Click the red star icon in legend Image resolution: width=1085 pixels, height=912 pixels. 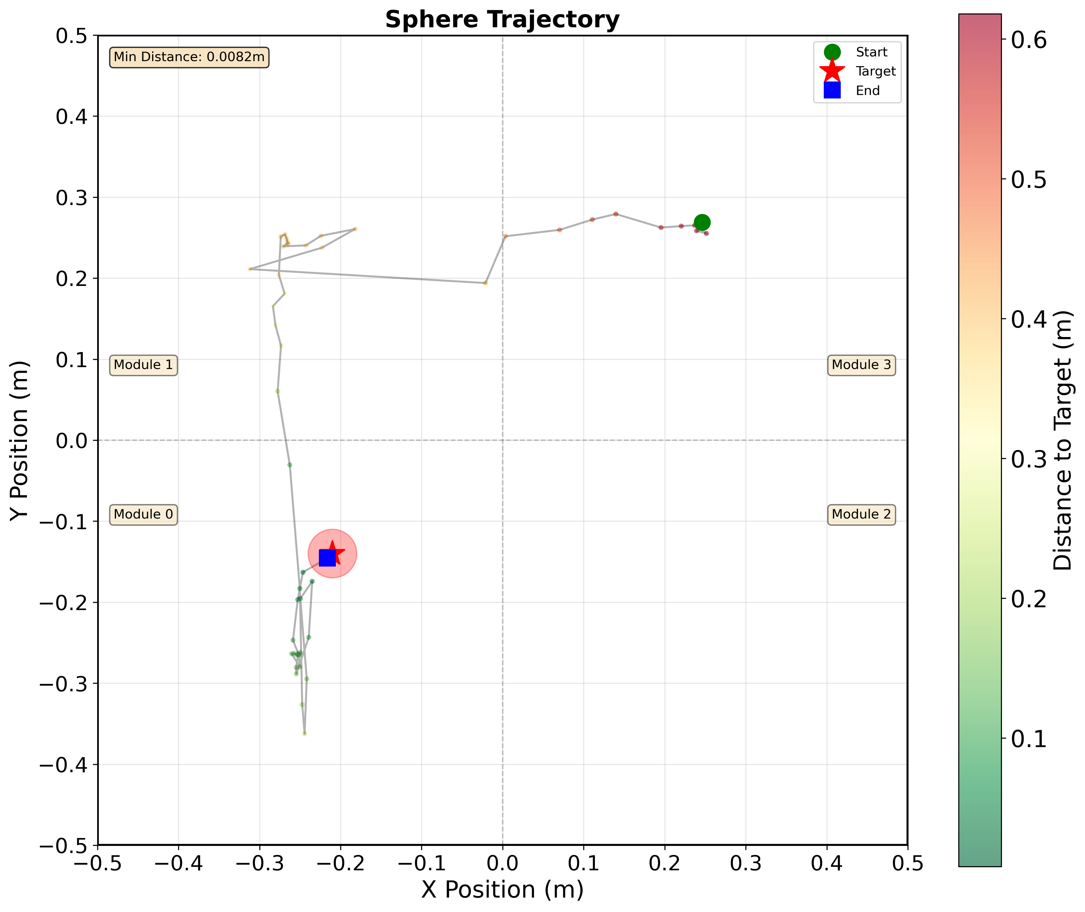tap(832, 71)
